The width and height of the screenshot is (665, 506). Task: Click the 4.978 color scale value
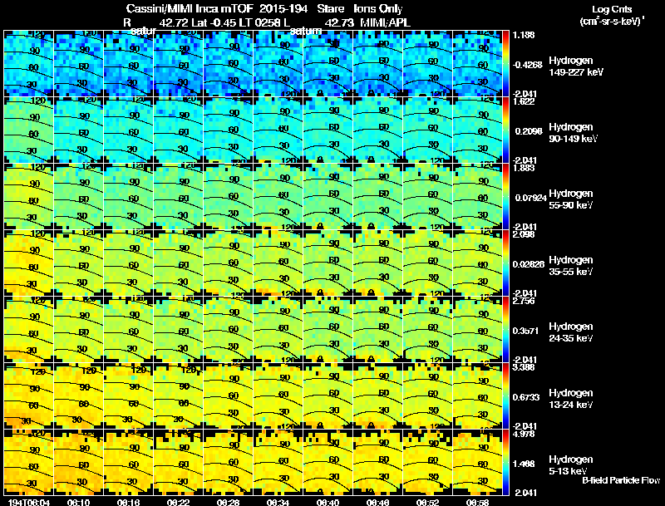[x=524, y=434]
